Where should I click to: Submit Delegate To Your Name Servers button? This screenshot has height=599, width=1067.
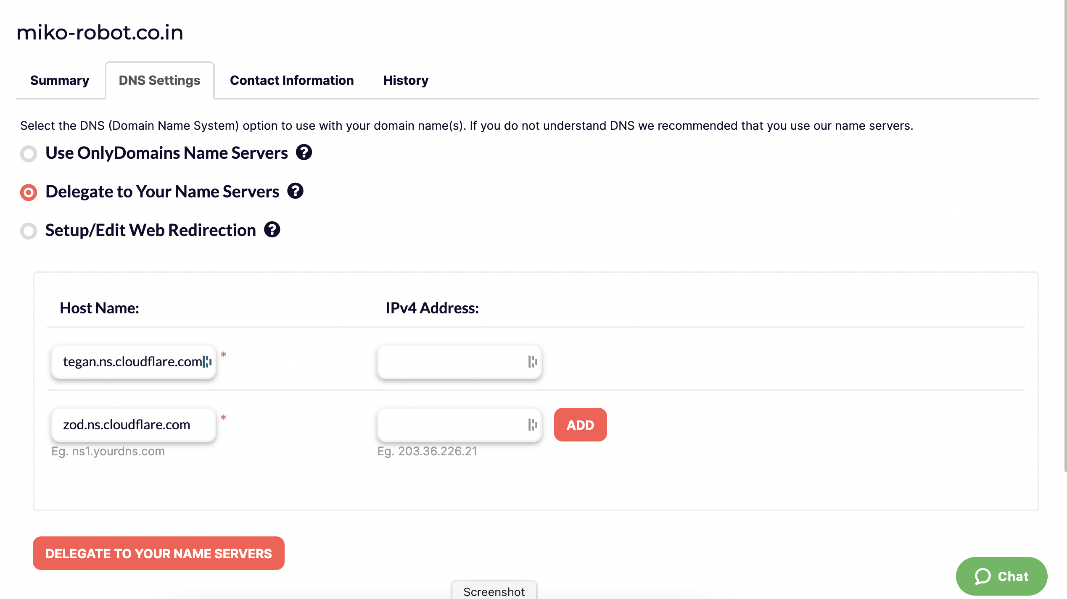click(x=158, y=553)
